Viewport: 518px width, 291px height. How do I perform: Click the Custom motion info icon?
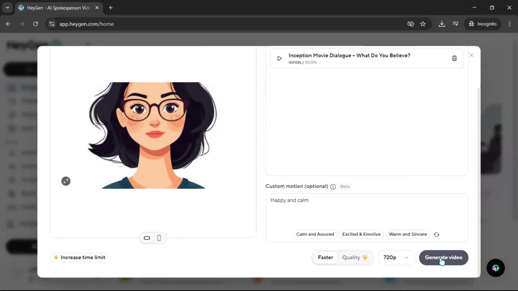pos(333,187)
